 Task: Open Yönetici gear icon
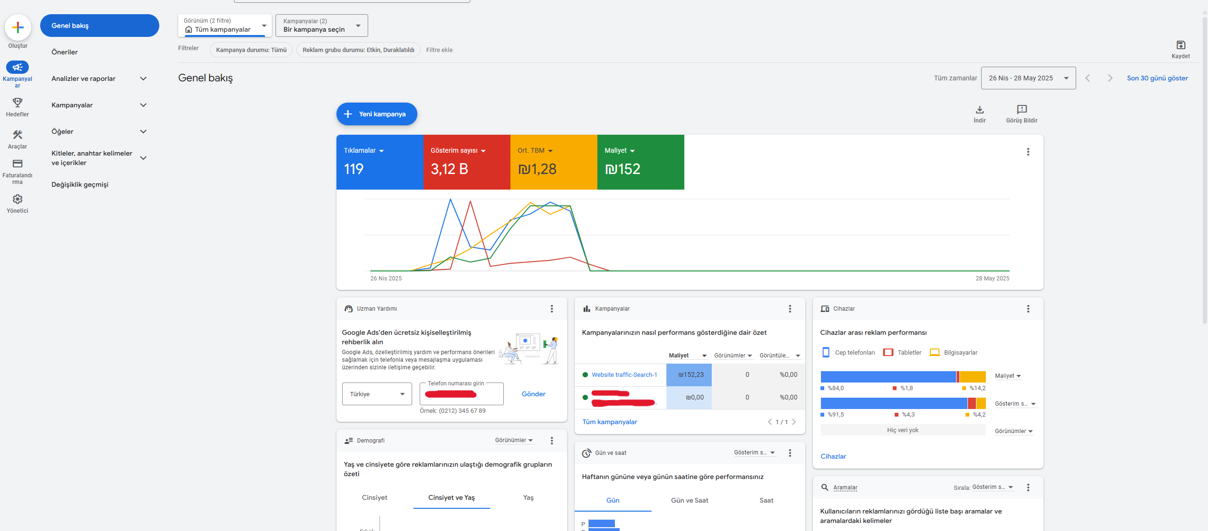17,199
